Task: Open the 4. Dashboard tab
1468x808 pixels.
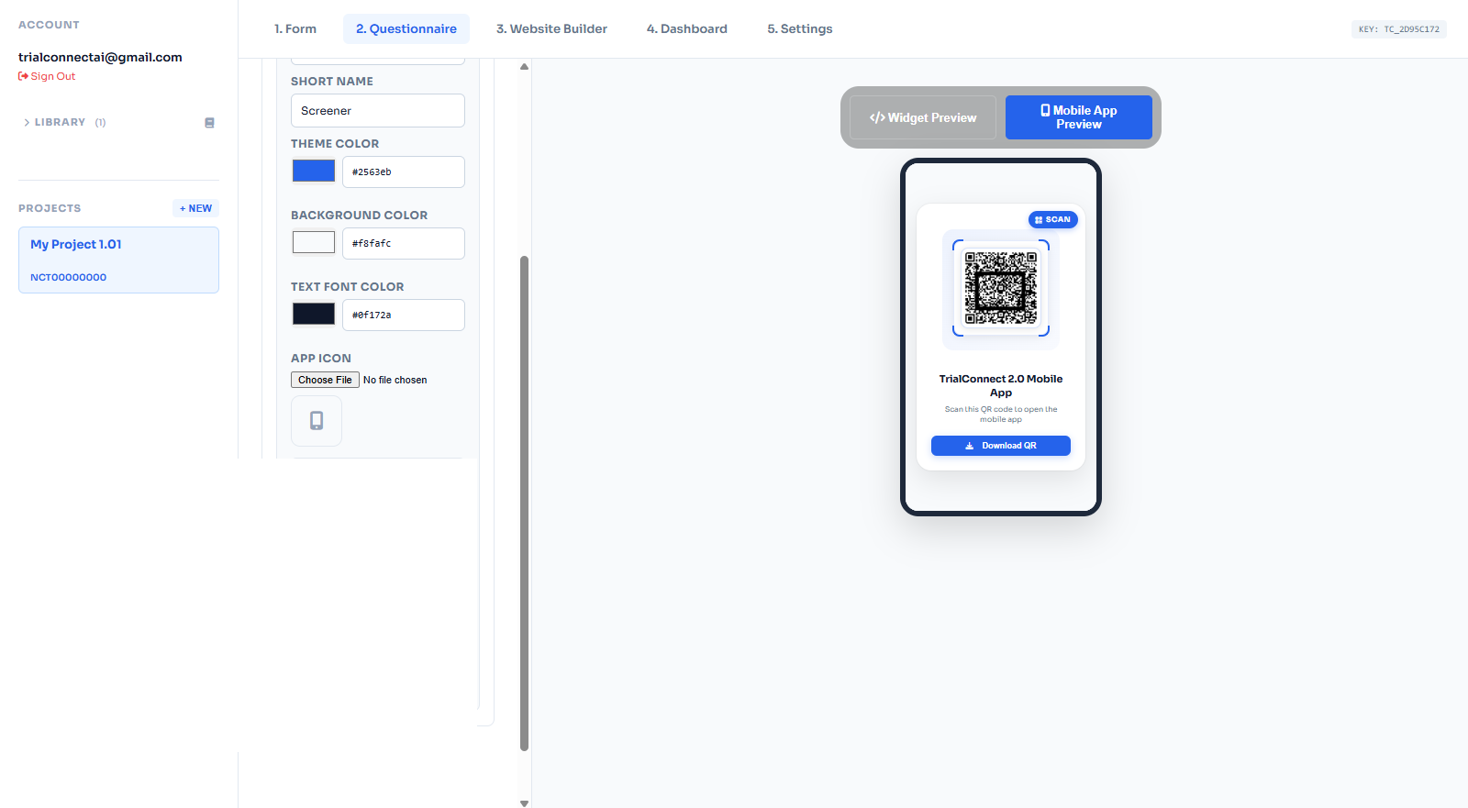Action: click(687, 29)
